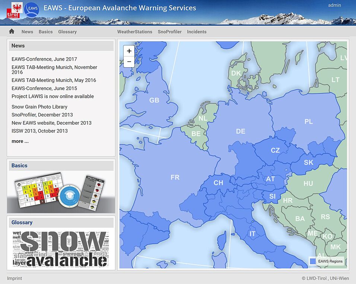Open the snow avalanche word cloud image

[61, 249]
